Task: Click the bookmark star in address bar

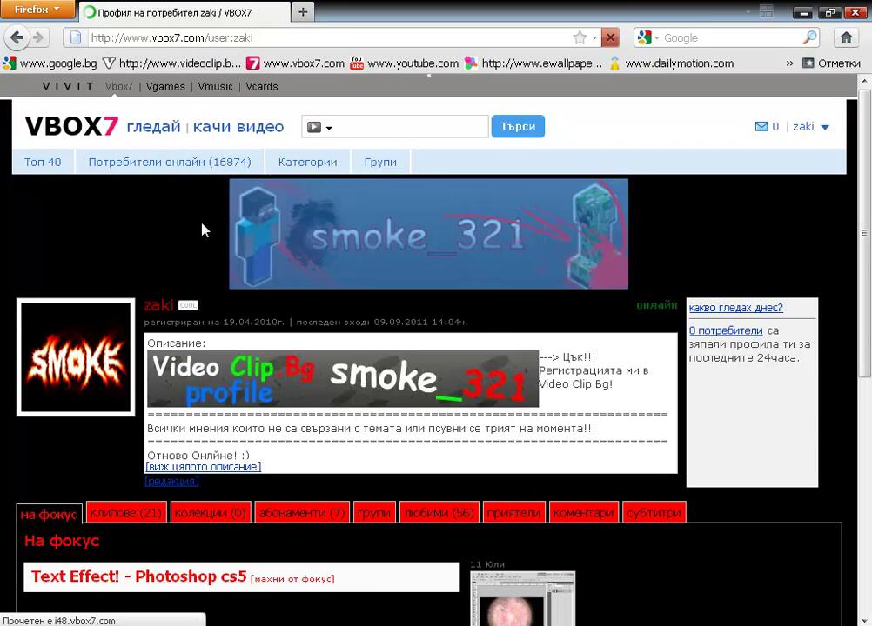Action: [580, 37]
